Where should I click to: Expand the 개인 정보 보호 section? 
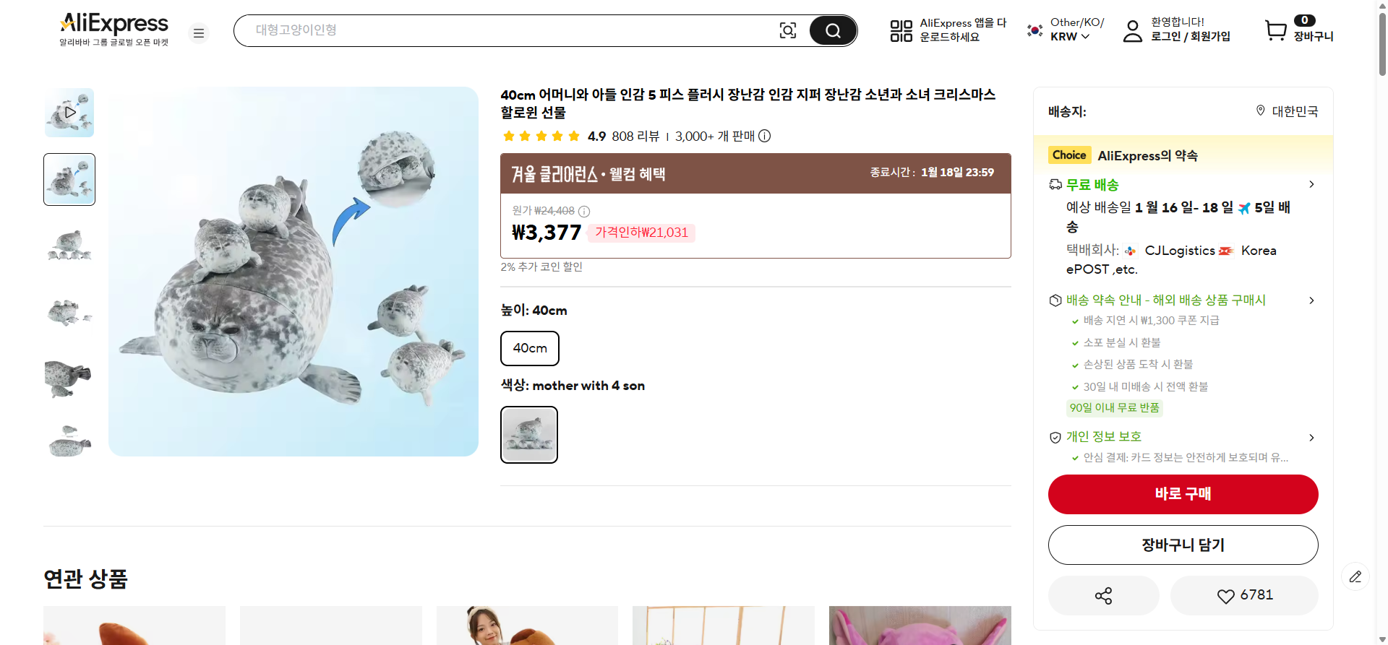pyautogui.click(x=1312, y=437)
